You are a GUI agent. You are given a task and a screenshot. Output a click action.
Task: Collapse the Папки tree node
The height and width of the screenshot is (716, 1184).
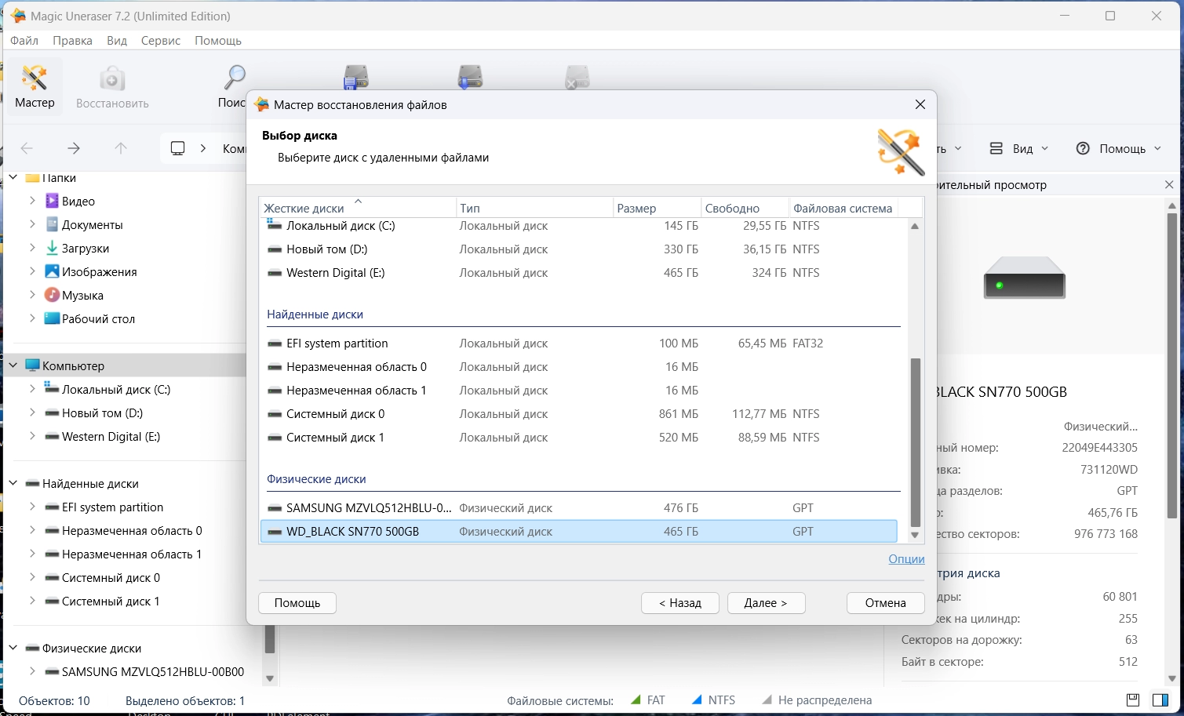tap(13, 178)
